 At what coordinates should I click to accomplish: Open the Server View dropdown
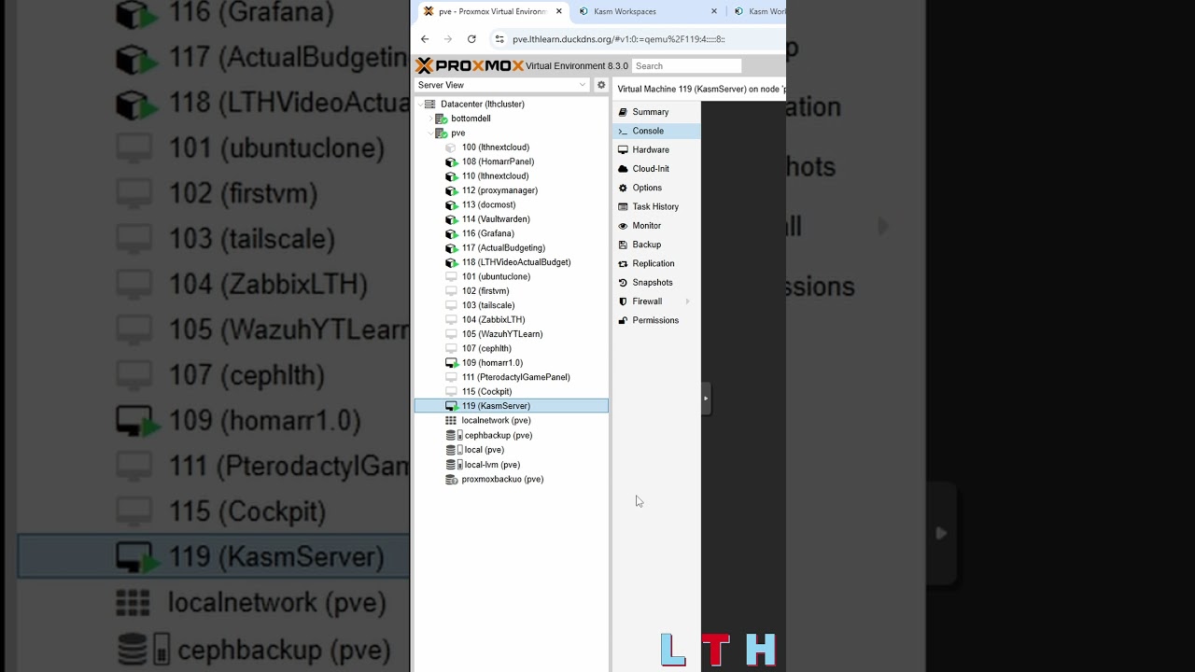click(502, 85)
